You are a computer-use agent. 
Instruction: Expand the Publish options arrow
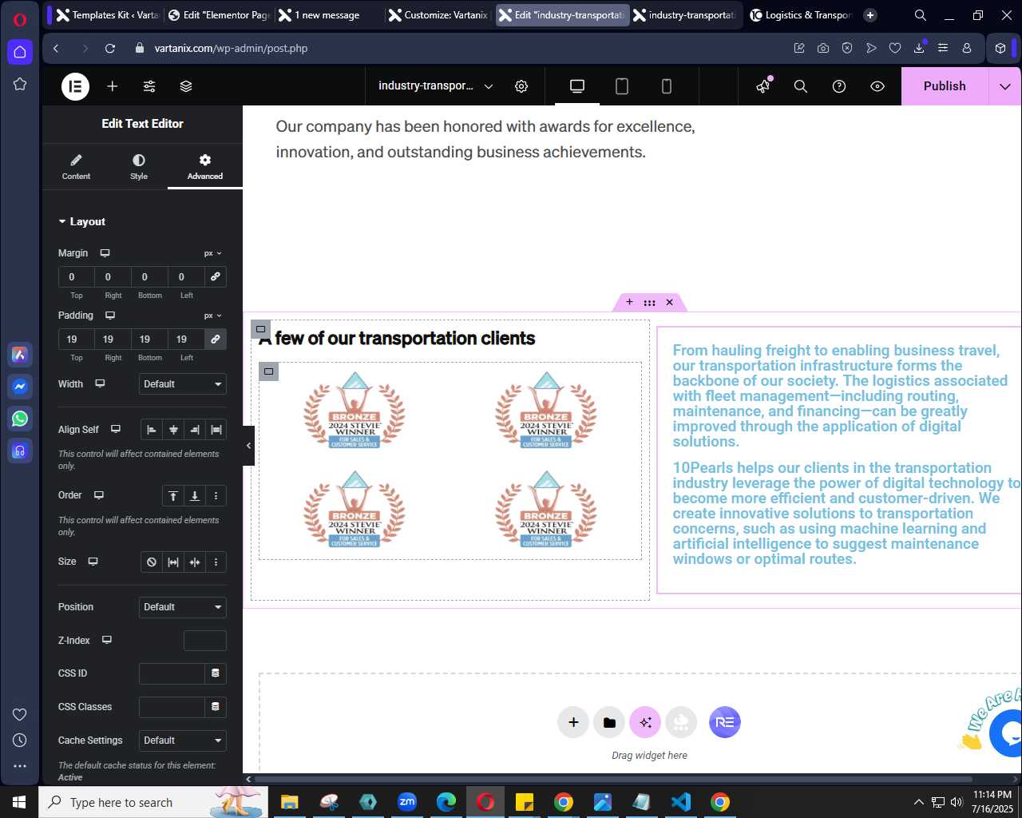(1005, 86)
